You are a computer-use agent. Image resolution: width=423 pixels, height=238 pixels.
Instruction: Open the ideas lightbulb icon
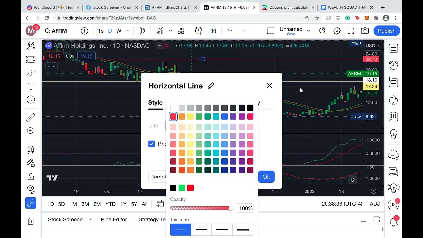click(393, 134)
